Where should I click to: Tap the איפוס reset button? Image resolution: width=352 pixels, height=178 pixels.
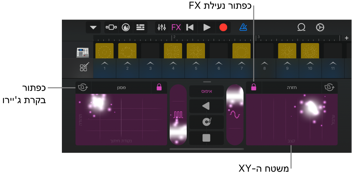tap(206, 91)
